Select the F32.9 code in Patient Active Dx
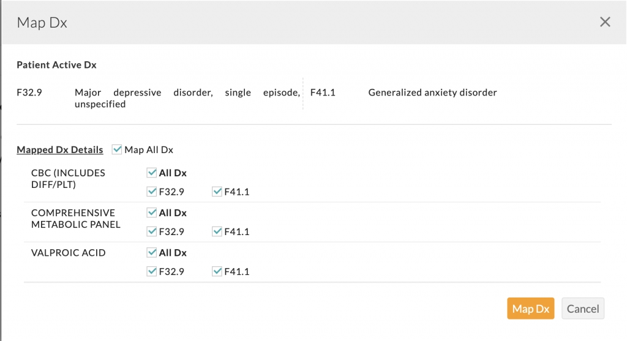Image resolution: width=627 pixels, height=341 pixels. click(29, 93)
